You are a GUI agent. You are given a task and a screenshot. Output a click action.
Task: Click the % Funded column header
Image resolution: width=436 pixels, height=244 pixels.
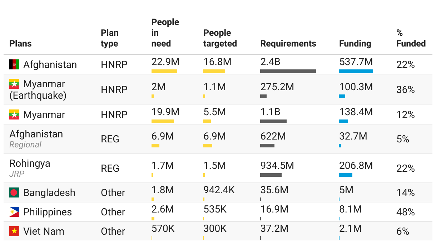[x=411, y=38]
